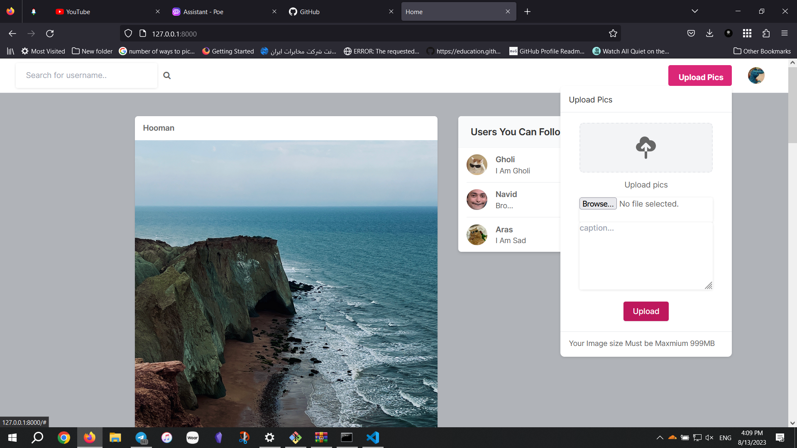Open the extensions puzzle icon in toolbar
797x448 pixels.
tap(766, 33)
